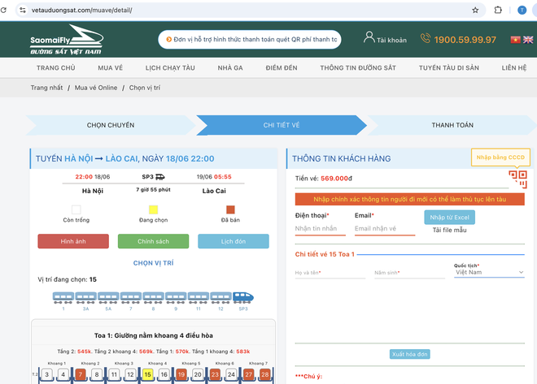Select train carriage 1 icon
Viewport: 537px width, 384px height.
(63, 298)
